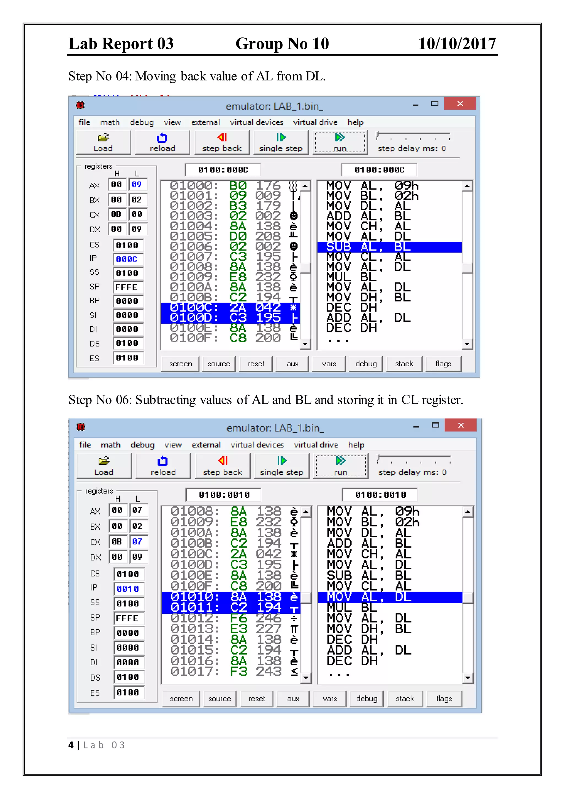Open debug menu in upper emulator
The width and height of the screenshot is (564, 798).
click(x=142, y=122)
